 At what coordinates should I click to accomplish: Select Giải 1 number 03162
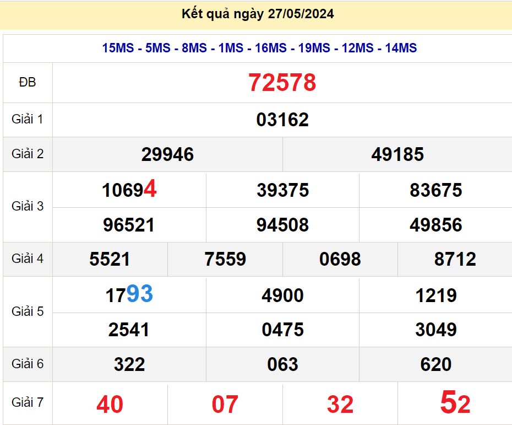pos(282,120)
